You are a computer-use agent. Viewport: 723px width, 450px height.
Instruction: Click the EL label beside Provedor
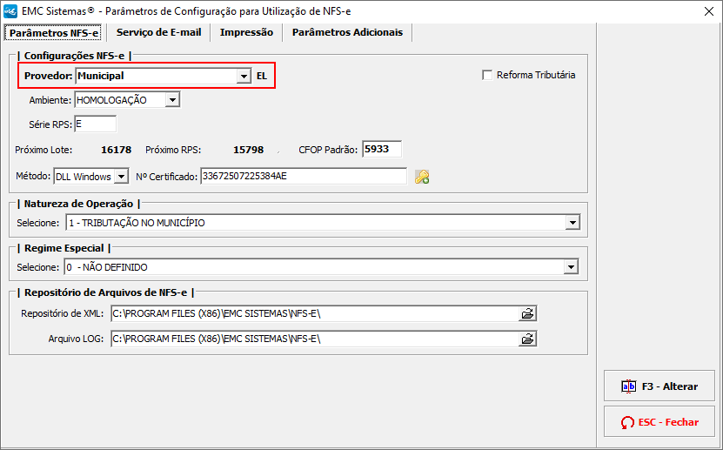pyautogui.click(x=262, y=76)
